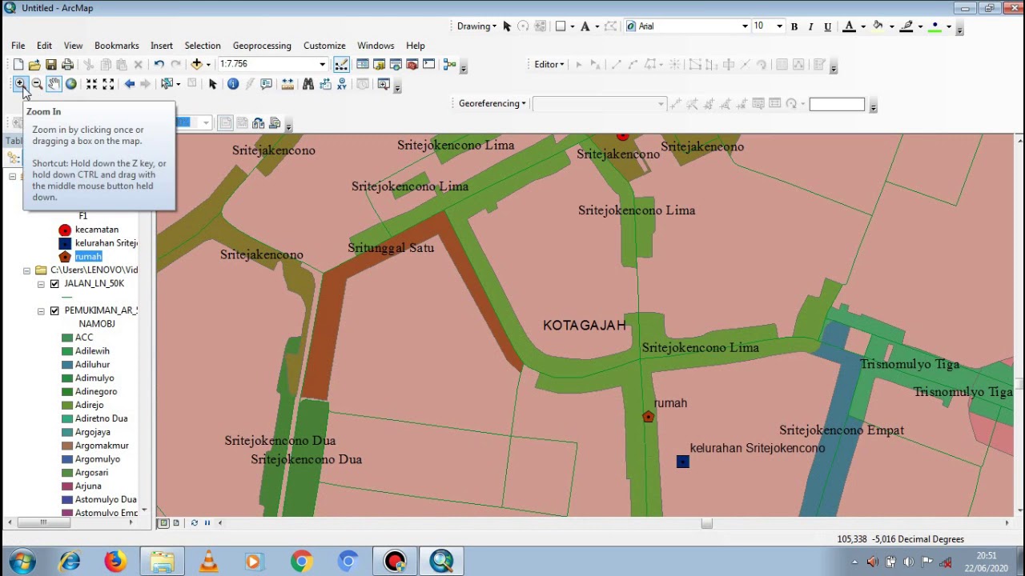The image size is (1025, 576).
Task: Open the Georeferencing menu button
Action: tap(492, 104)
